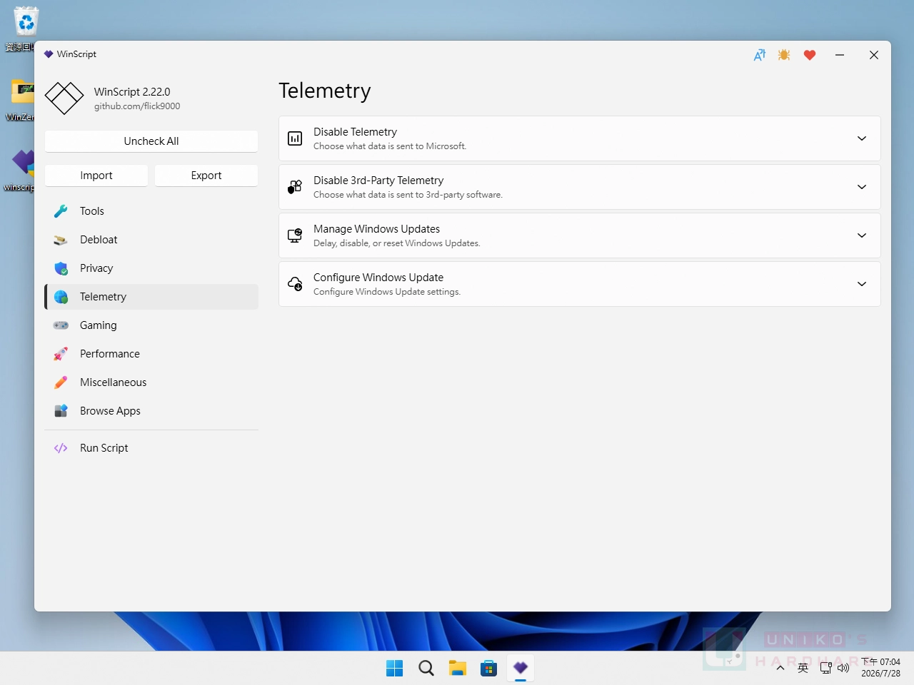
Task: Show hidden tray icons chevron
Action: tap(780, 668)
